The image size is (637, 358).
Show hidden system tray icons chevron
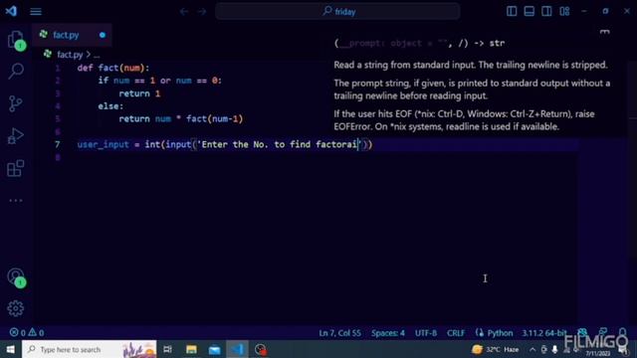coord(532,349)
